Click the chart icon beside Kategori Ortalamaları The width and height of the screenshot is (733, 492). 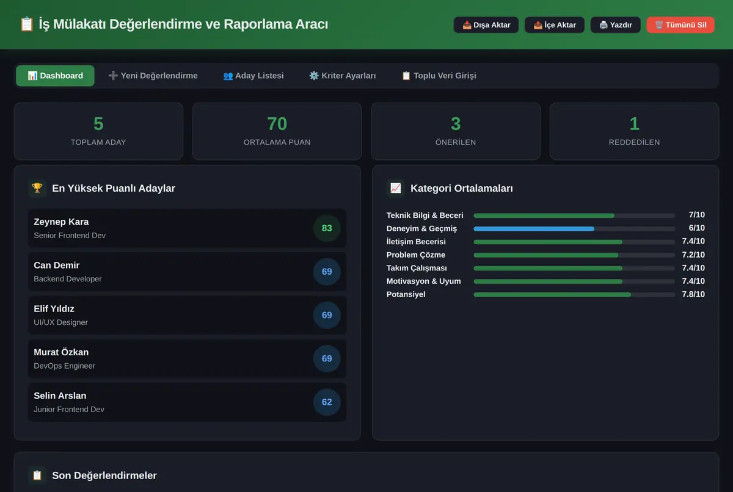pos(396,188)
